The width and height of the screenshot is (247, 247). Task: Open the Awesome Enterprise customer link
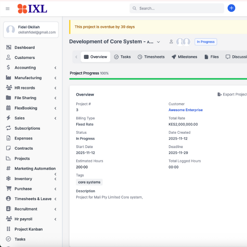click(x=186, y=110)
